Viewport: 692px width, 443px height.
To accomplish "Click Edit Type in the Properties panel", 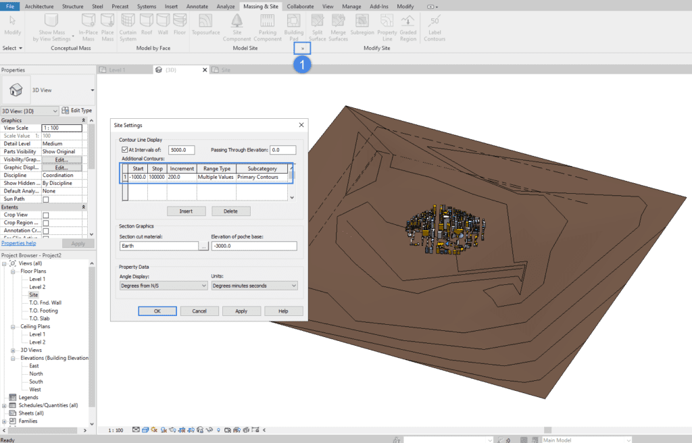I will coord(76,110).
